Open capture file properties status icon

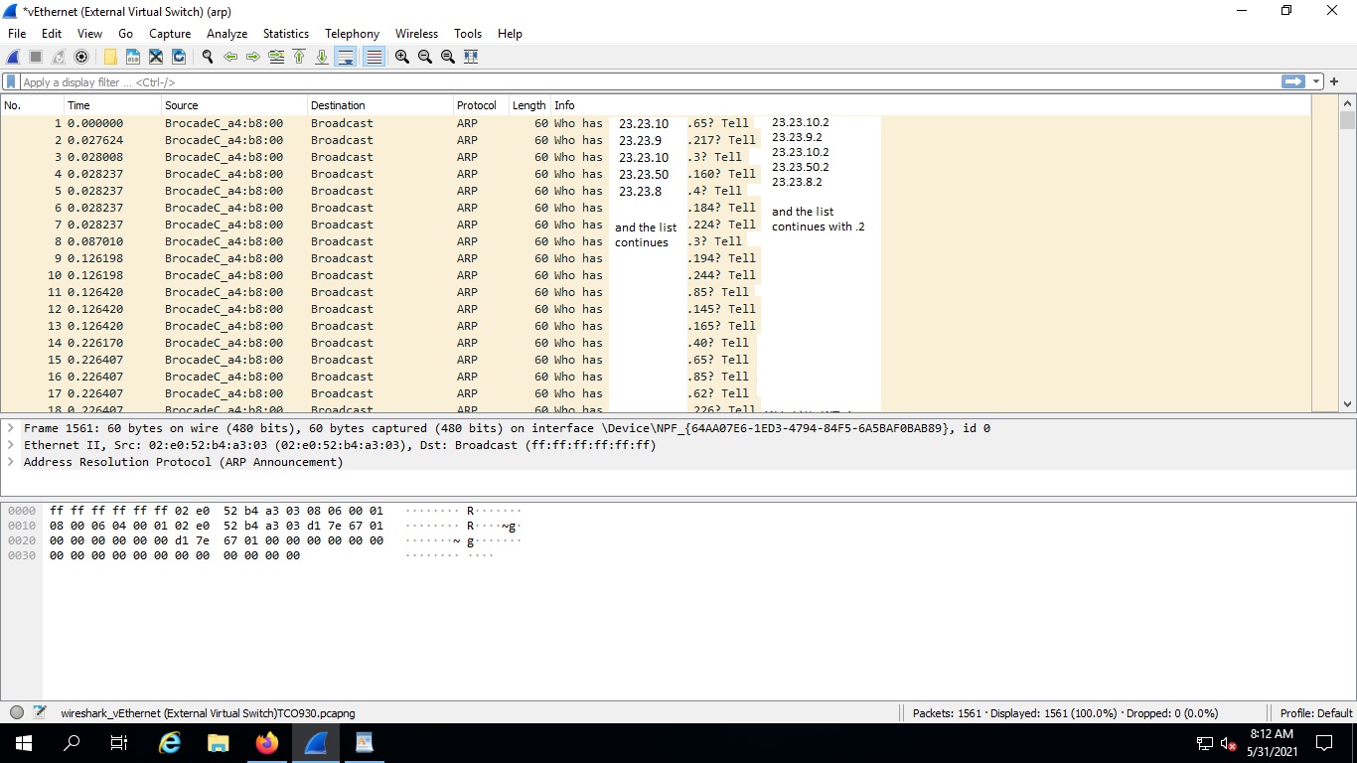[x=40, y=712]
